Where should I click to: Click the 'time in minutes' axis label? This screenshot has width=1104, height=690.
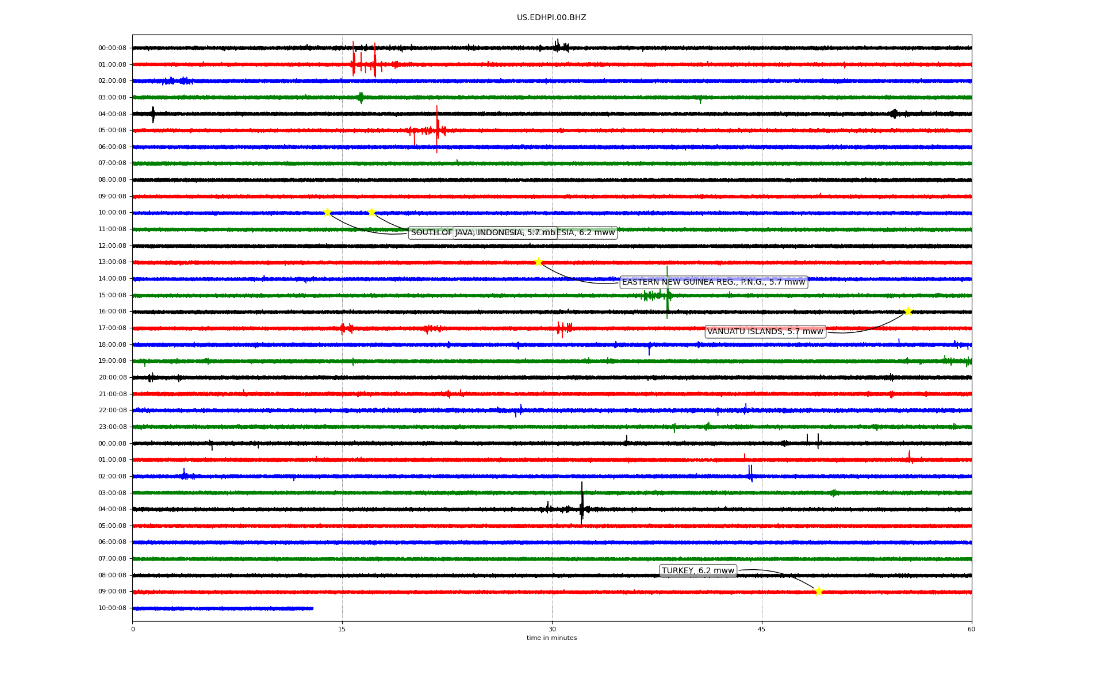(551, 638)
